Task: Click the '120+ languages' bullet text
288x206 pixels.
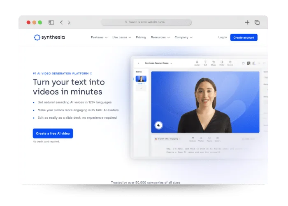Action: [74, 102]
